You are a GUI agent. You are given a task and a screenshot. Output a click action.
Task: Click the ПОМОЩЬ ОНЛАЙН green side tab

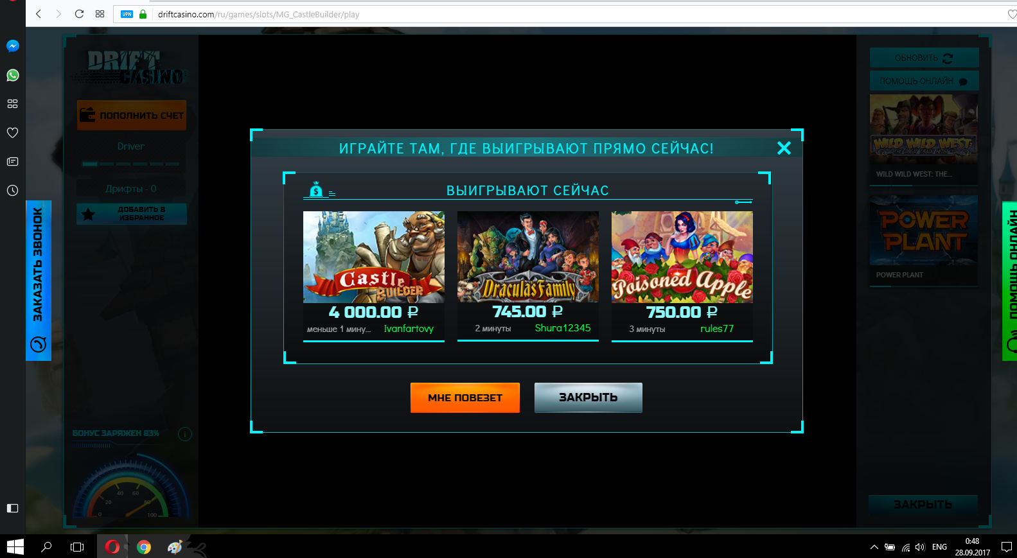[x=1010, y=281]
